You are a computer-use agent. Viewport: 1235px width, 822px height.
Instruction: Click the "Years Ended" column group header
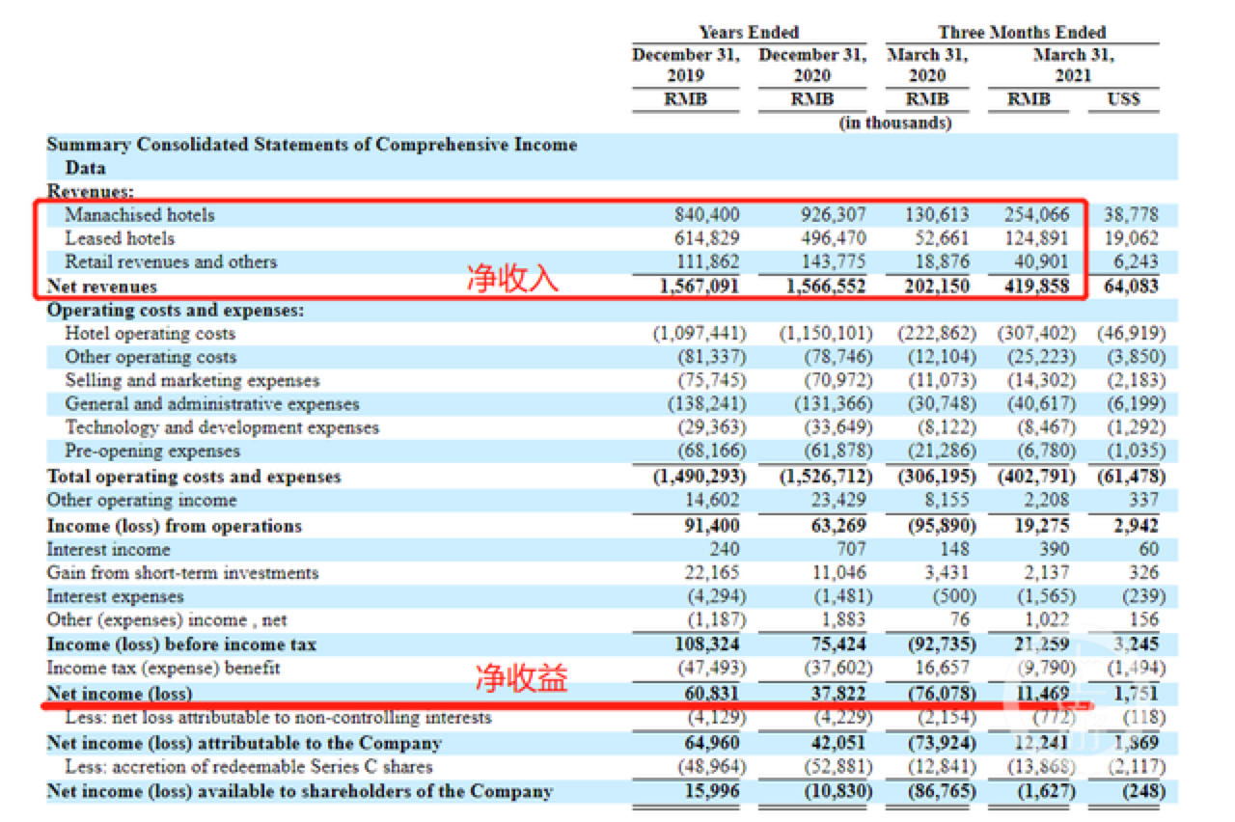tap(749, 32)
